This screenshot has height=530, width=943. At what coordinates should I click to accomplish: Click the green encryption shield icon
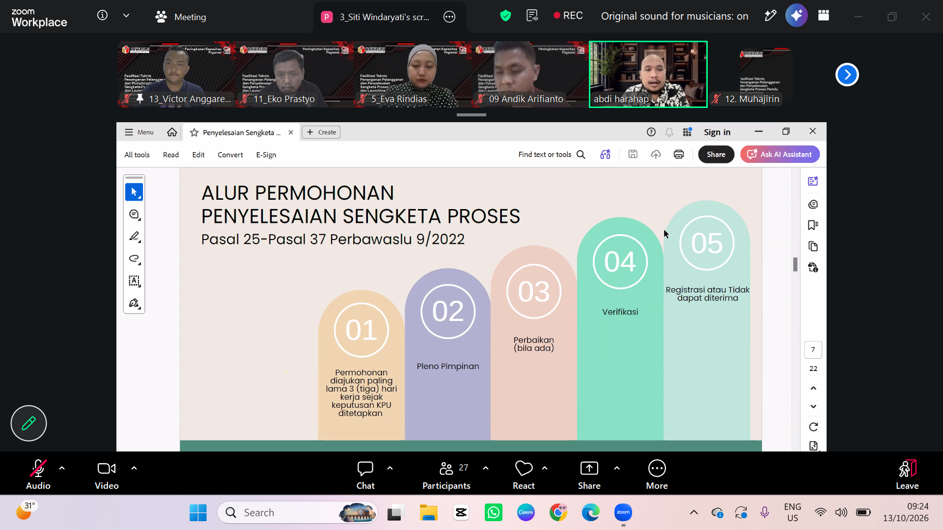click(505, 16)
